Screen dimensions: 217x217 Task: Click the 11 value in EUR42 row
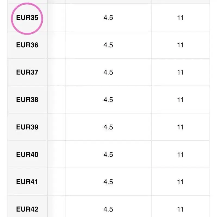[180, 209]
